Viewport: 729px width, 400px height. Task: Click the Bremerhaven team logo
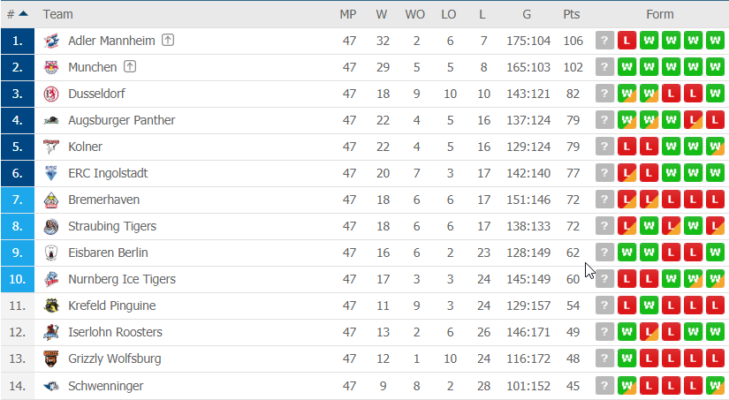tap(51, 200)
